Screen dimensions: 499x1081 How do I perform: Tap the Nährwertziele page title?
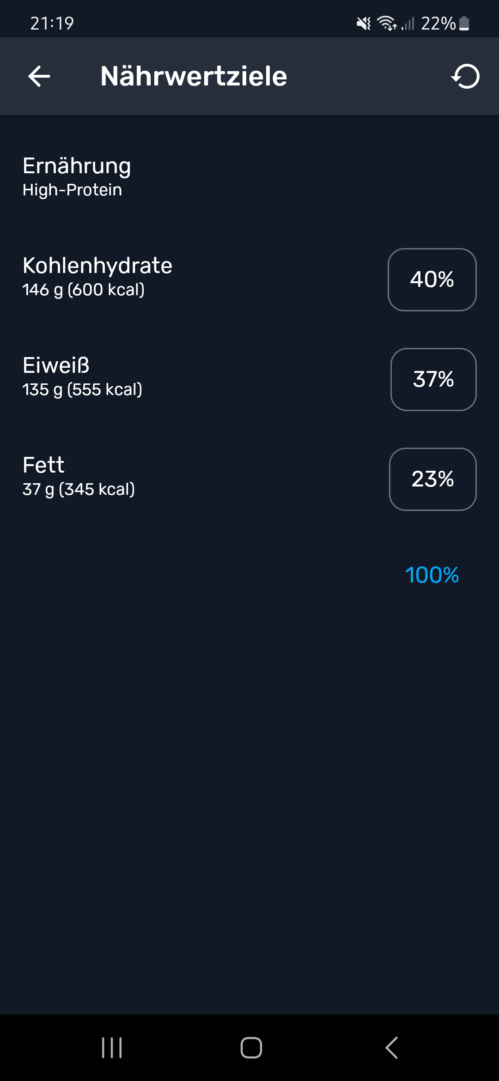pos(194,76)
